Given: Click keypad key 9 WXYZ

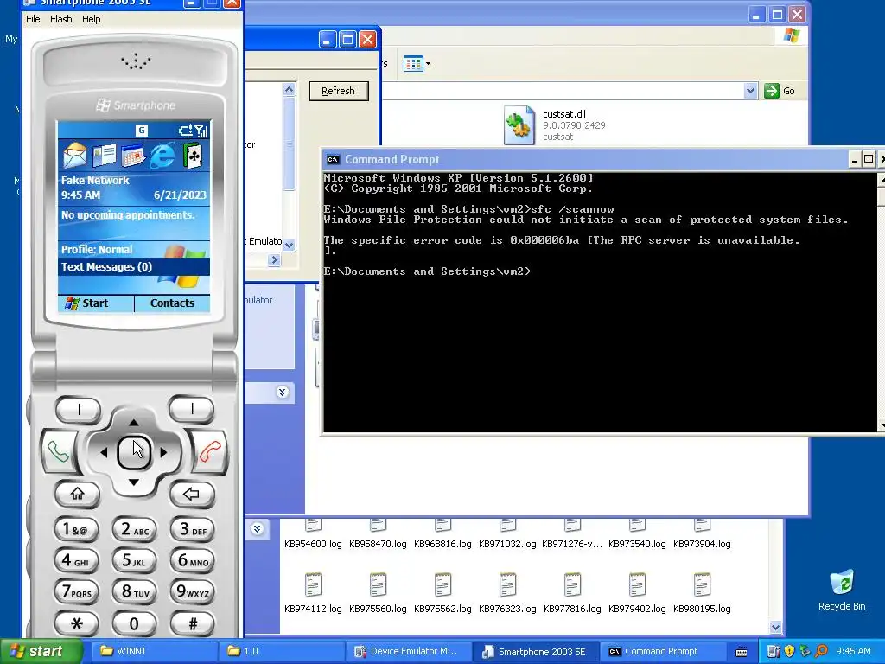Looking at the screenshot, I should pyautogui.click(x=193, y=591).
